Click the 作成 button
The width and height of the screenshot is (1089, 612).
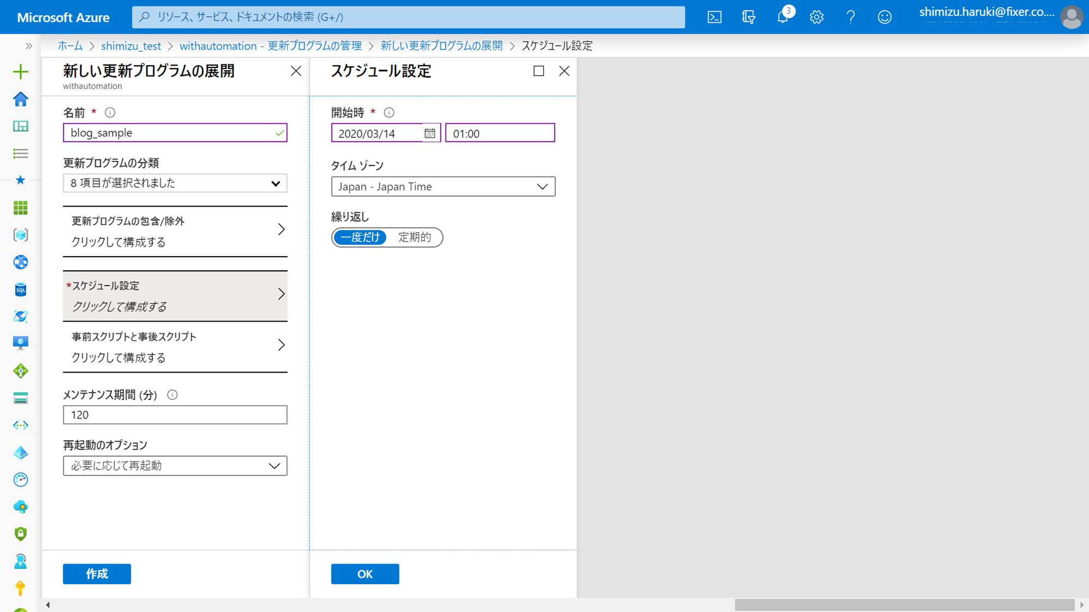click(x=97, y=574)
